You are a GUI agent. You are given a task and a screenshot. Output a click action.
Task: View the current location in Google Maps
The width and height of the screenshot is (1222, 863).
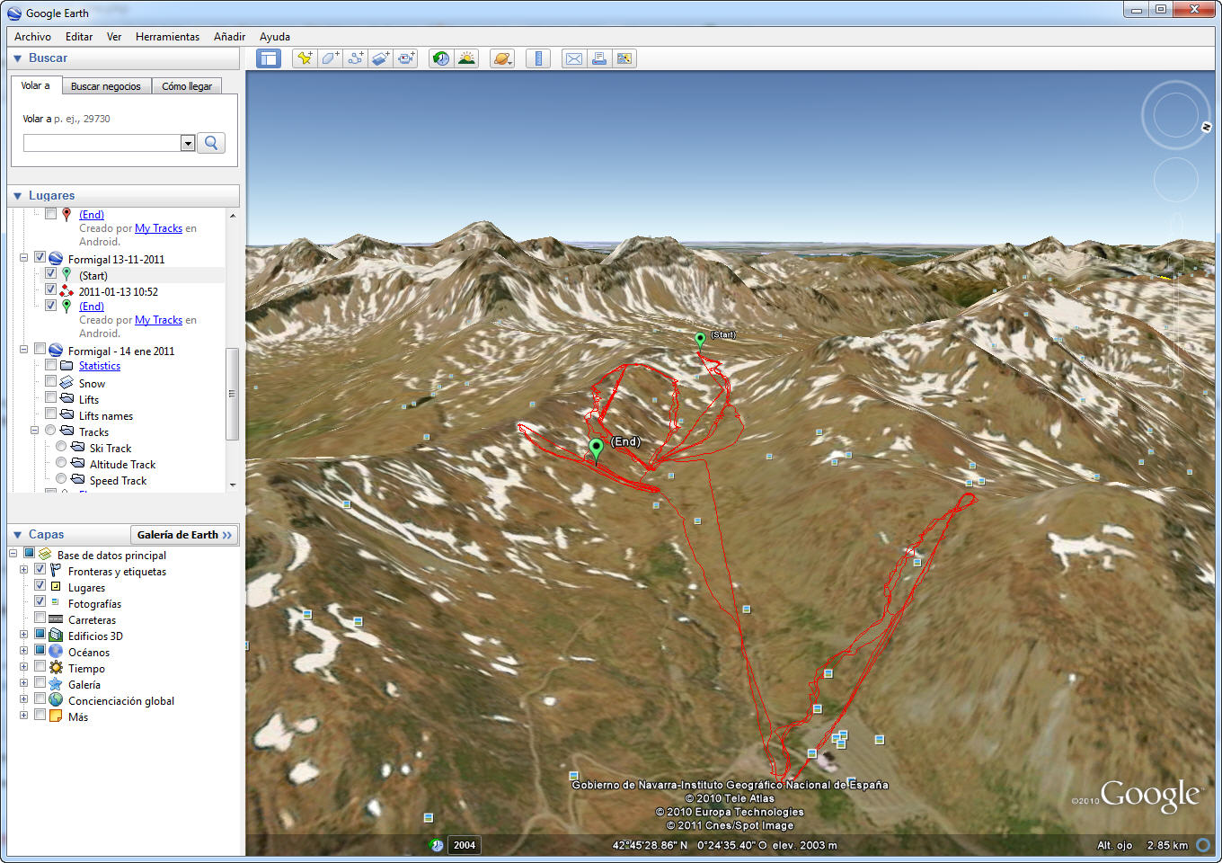(x=624, y=58)
